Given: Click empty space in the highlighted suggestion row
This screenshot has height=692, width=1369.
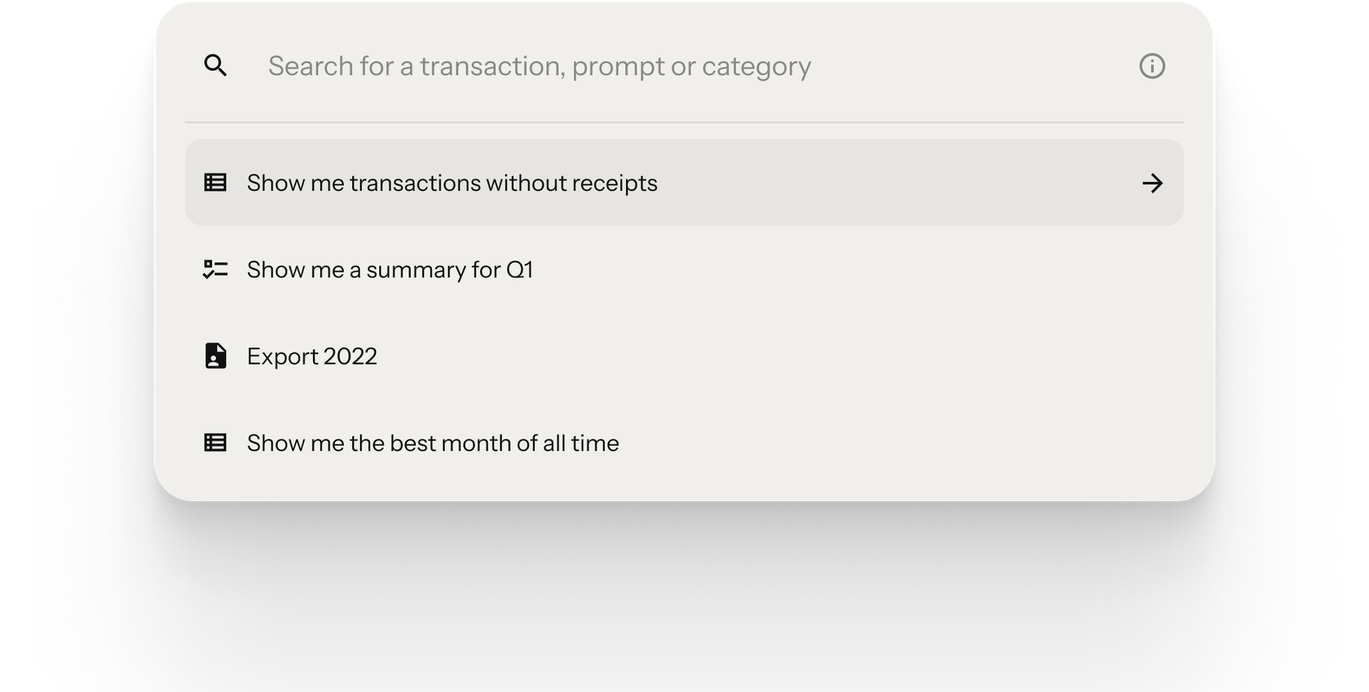Looking at the screenshot, I should [x=891, y=183].
